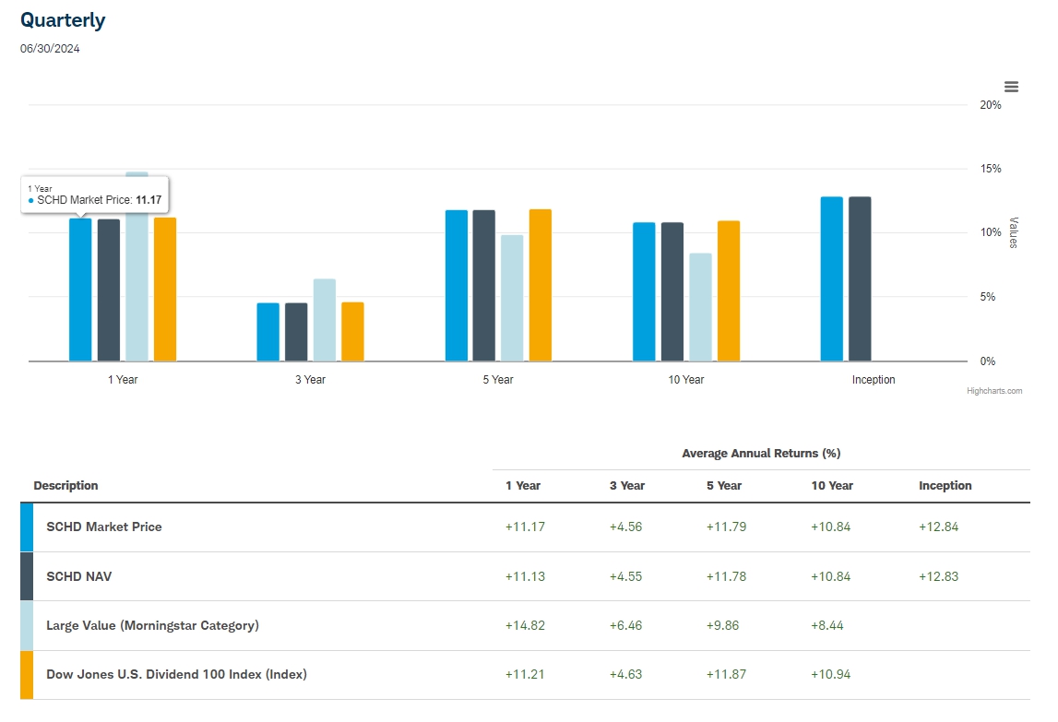Click the +9.86 Large Value cell
The height and width of the screenshot is (722, 1058).
(722, 625)
